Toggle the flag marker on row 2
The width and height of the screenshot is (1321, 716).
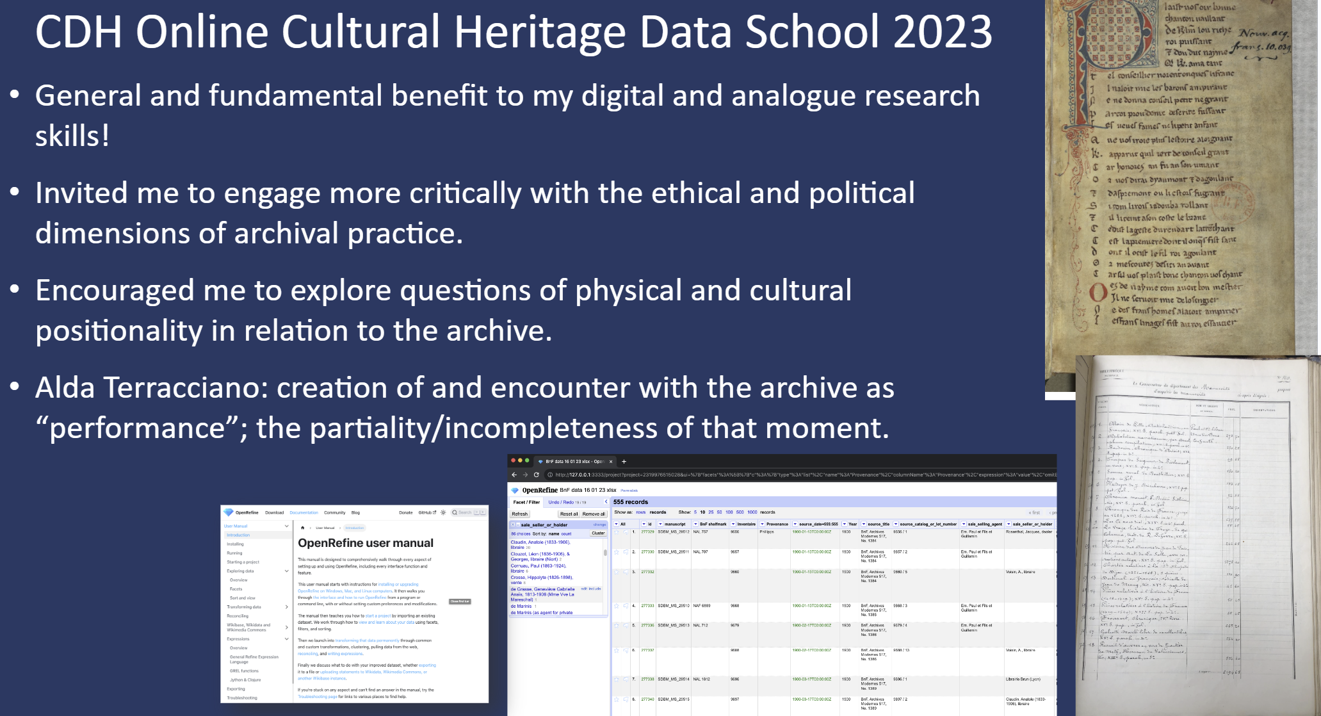point(626,553)
